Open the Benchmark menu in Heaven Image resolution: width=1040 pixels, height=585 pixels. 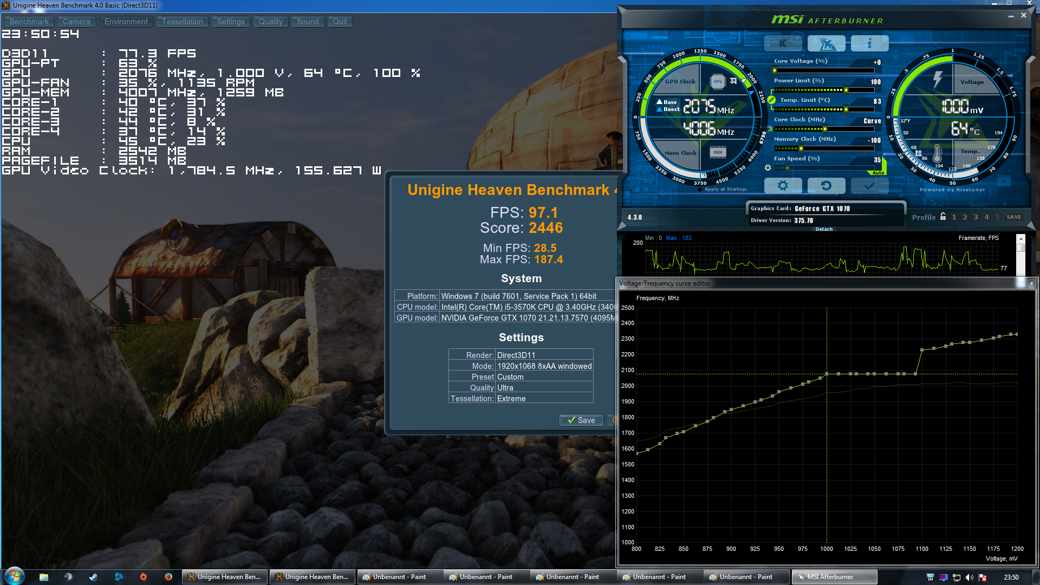pos(29,22)
